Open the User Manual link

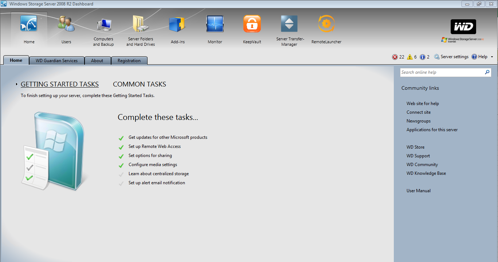(x=419, y=191)
